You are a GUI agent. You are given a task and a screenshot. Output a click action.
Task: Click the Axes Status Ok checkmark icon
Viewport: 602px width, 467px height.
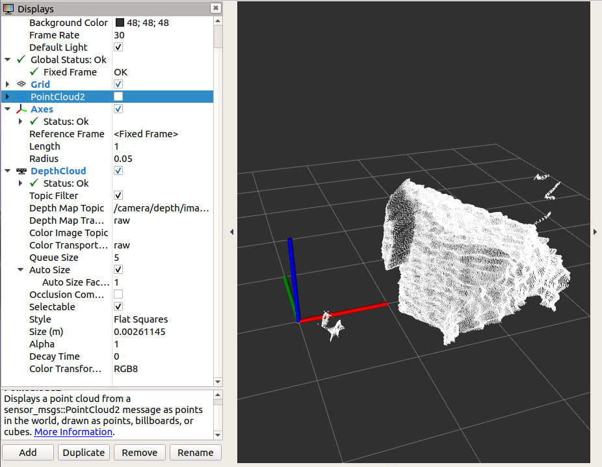click(34, 122)
